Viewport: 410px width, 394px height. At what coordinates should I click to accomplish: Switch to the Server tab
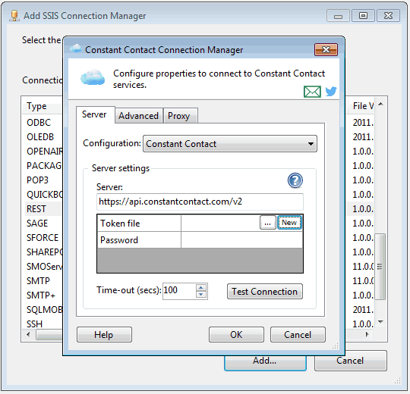[94, 114]
